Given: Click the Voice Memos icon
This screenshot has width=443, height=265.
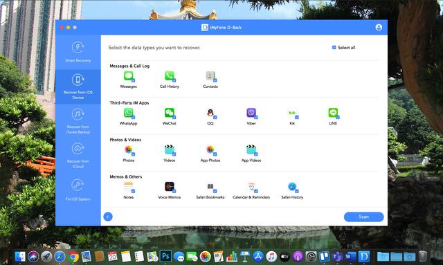Looking at the screenshot, I should (170, 187).
